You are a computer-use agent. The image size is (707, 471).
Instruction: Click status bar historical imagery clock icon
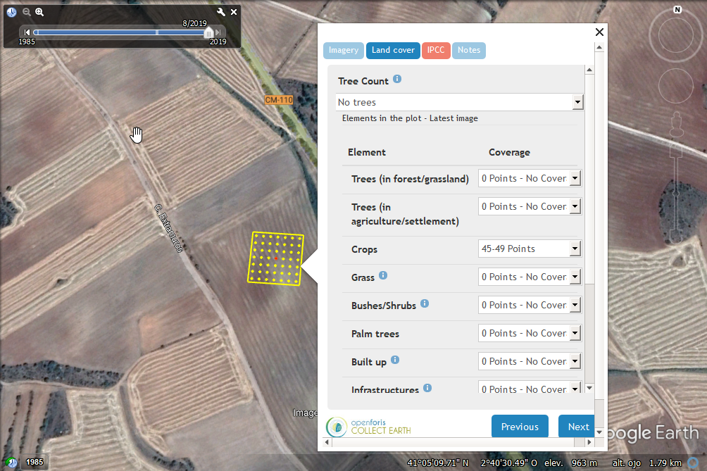[11, 462]
